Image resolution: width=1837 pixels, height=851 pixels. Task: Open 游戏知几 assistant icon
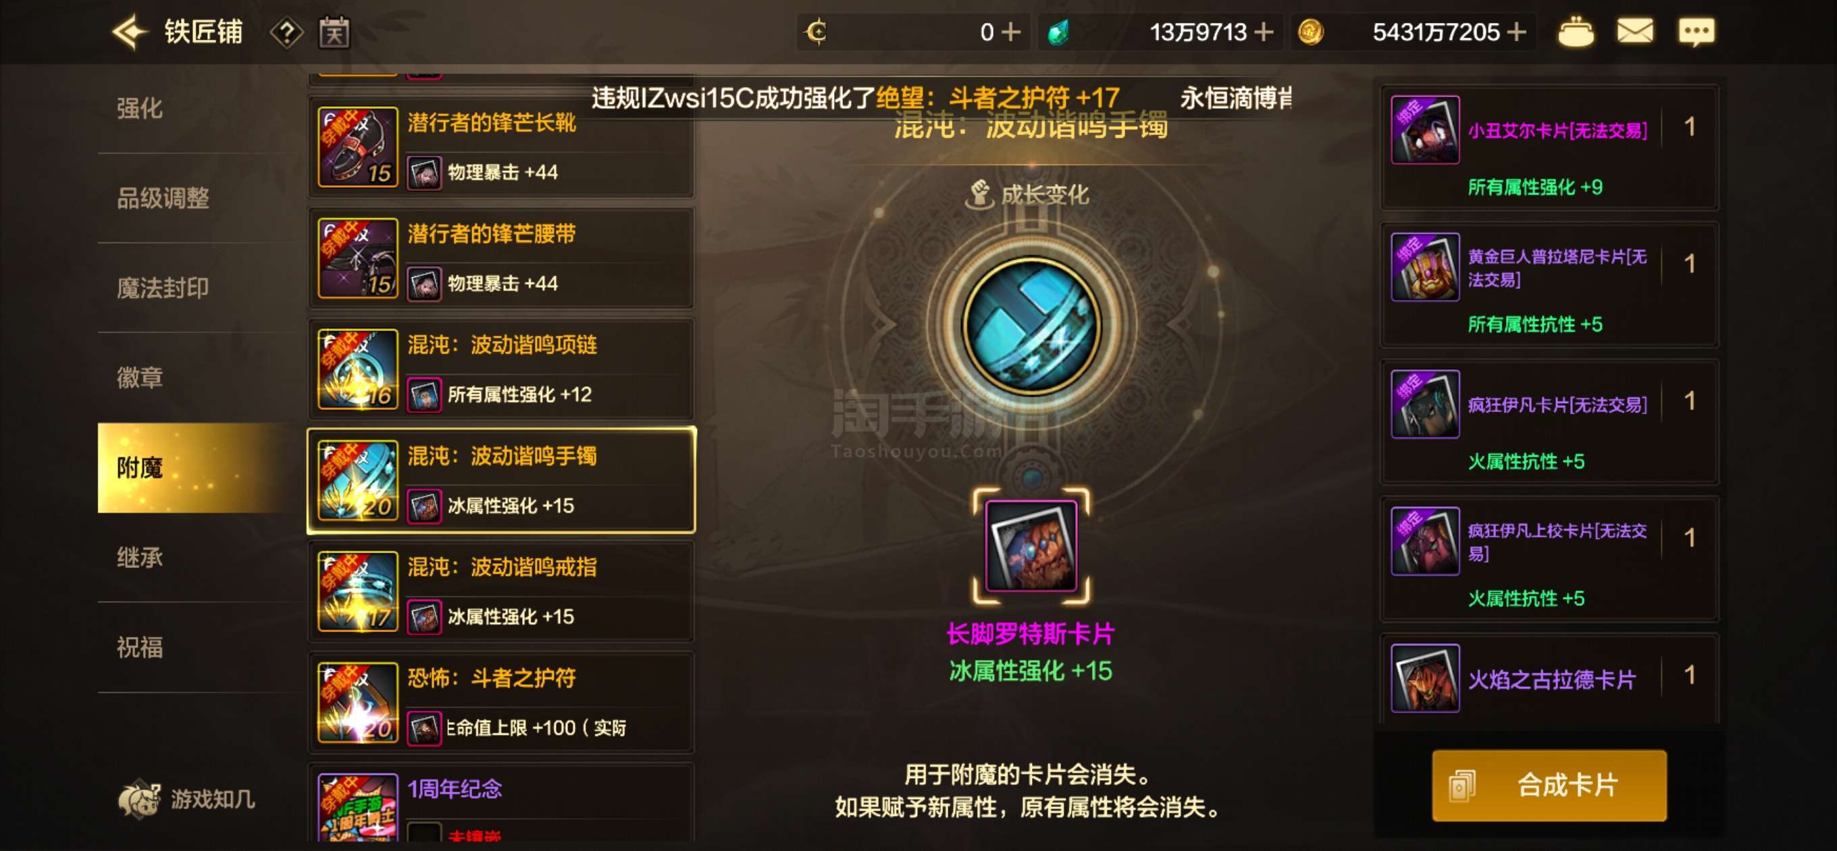187,798
